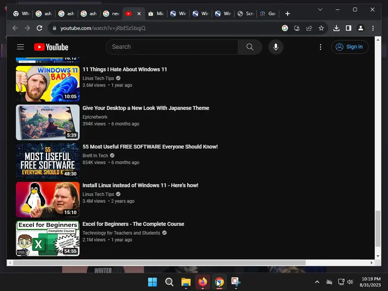388x291 pixels.
Task: Open Technology for Teachers and Students channel
Action: (x=121, y=233)
